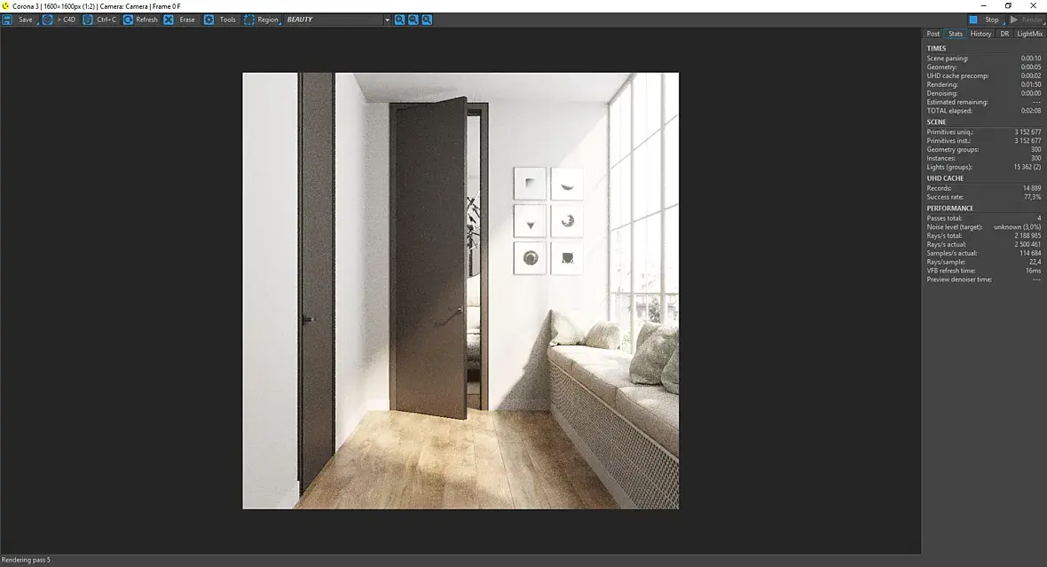The height and width of the screenshot is (567, 1047).
Task: Click the 'UHD cache precomp' row
Action: 984,76
